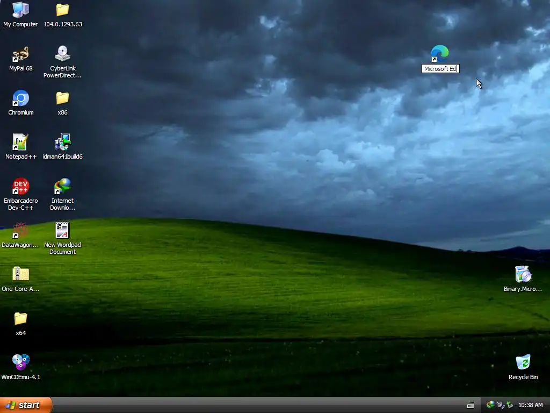This screenshot has width=550, height=413.
Task: Select the Microsoft Edge shortcut icon
Action: (439, 54)
